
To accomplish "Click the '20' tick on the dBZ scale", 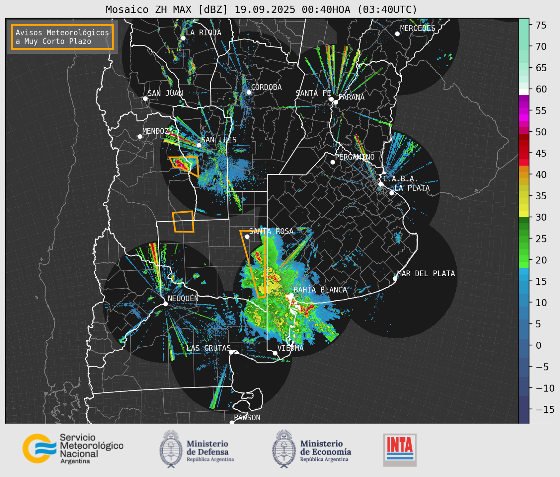I will pos(541,260).
